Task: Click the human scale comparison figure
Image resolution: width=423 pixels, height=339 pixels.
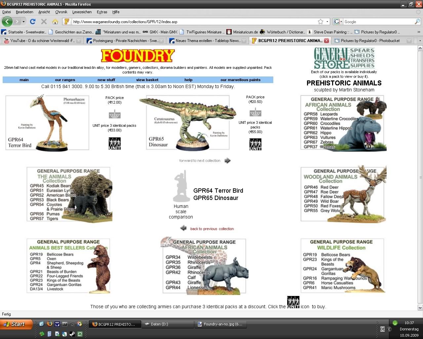Action: (182, 186)
